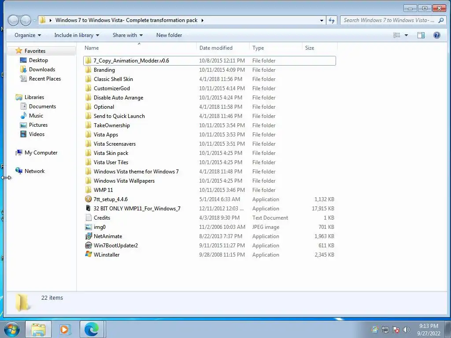
Task: Open the 7tt_setup_4.4.6 application icon
Action: pyautogui.click(x=88, y=199)
